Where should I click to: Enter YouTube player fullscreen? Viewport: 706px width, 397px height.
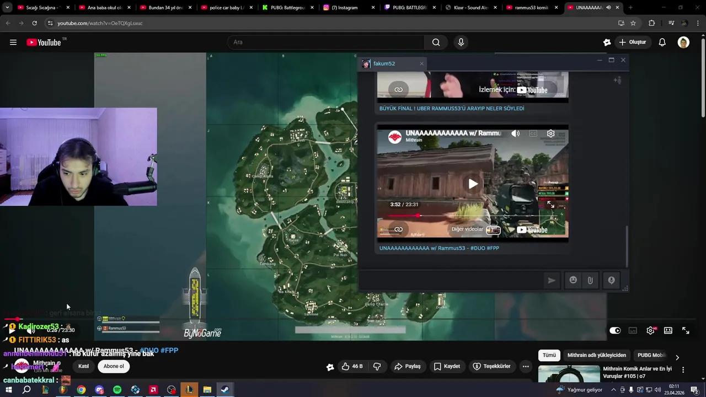686,330
